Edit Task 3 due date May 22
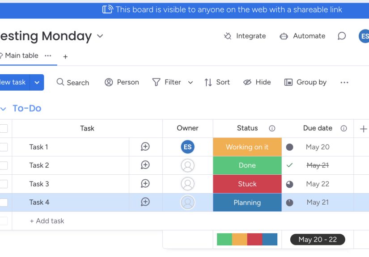 point(318,184)
